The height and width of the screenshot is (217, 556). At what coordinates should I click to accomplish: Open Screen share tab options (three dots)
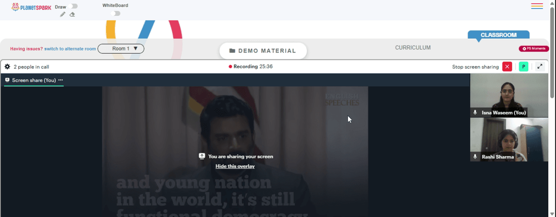(61, 80)
